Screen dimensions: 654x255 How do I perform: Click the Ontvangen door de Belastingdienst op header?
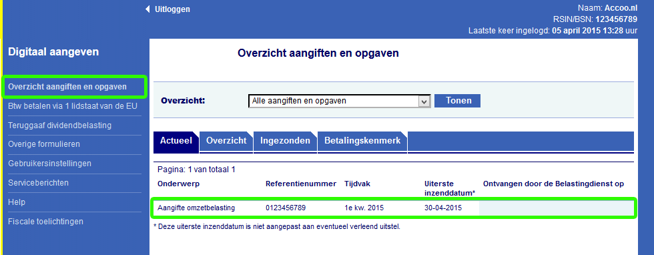[553, 184]
